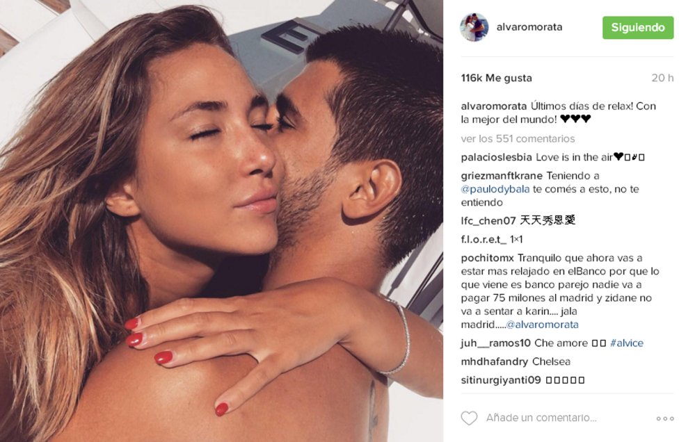
Task: Open the three-dot more options menu
Action: tap(665, 418)
